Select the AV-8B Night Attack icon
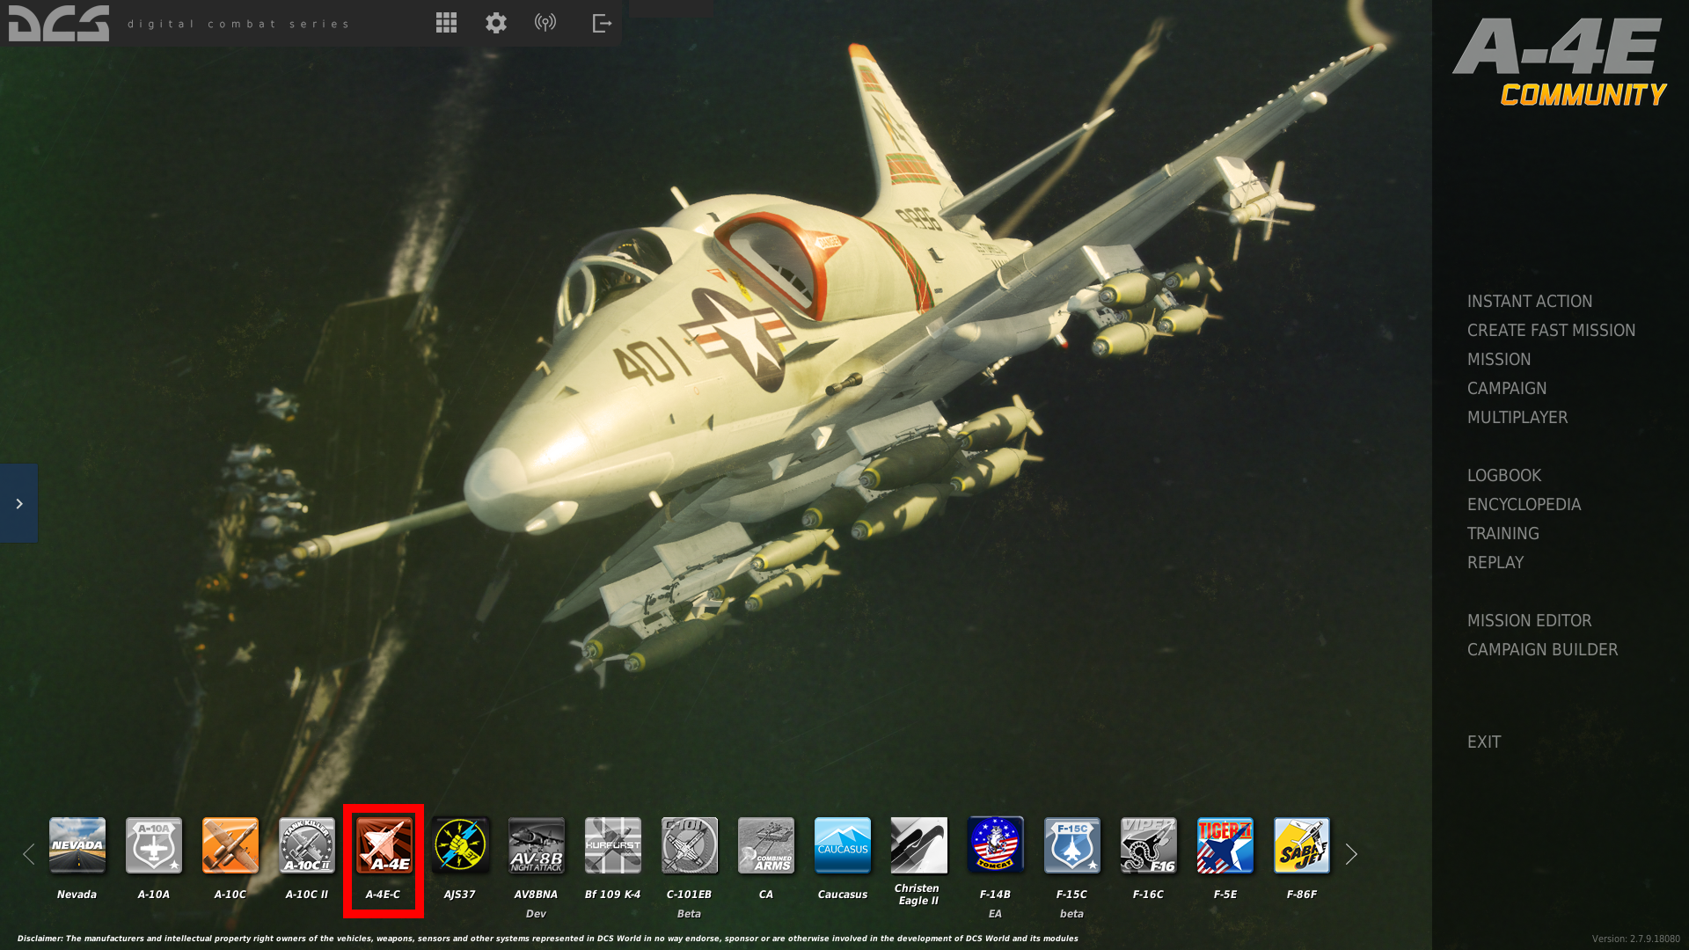This screenshot has height=950, width=1689. [x=537, y=845]
